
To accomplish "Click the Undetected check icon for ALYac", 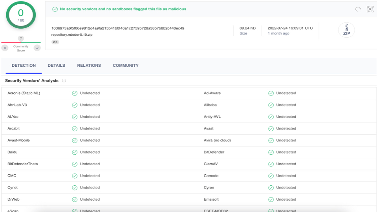I will point(75,117).
